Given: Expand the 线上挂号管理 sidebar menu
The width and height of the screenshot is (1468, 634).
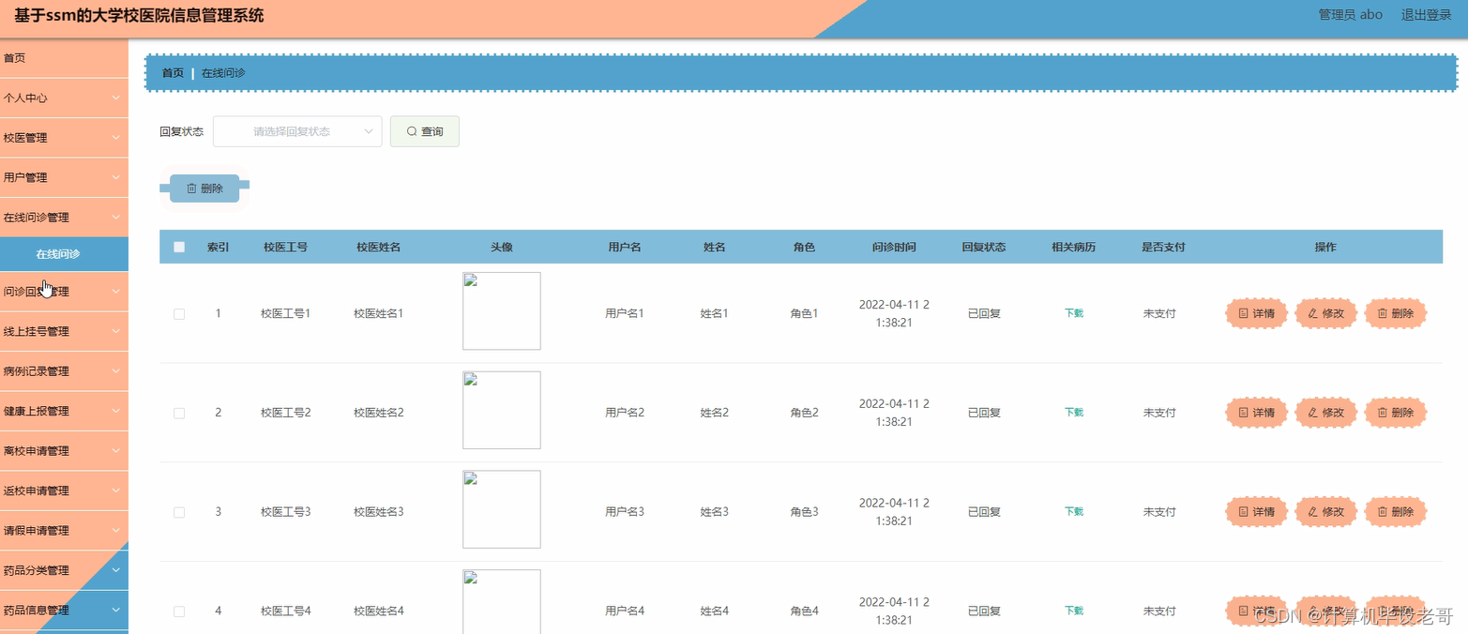Looking at the screenshot, I should (x=64, y=331).
